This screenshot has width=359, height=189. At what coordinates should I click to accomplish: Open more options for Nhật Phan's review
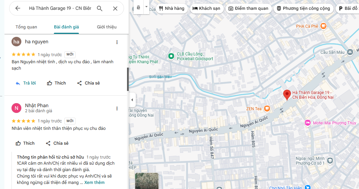117,108
